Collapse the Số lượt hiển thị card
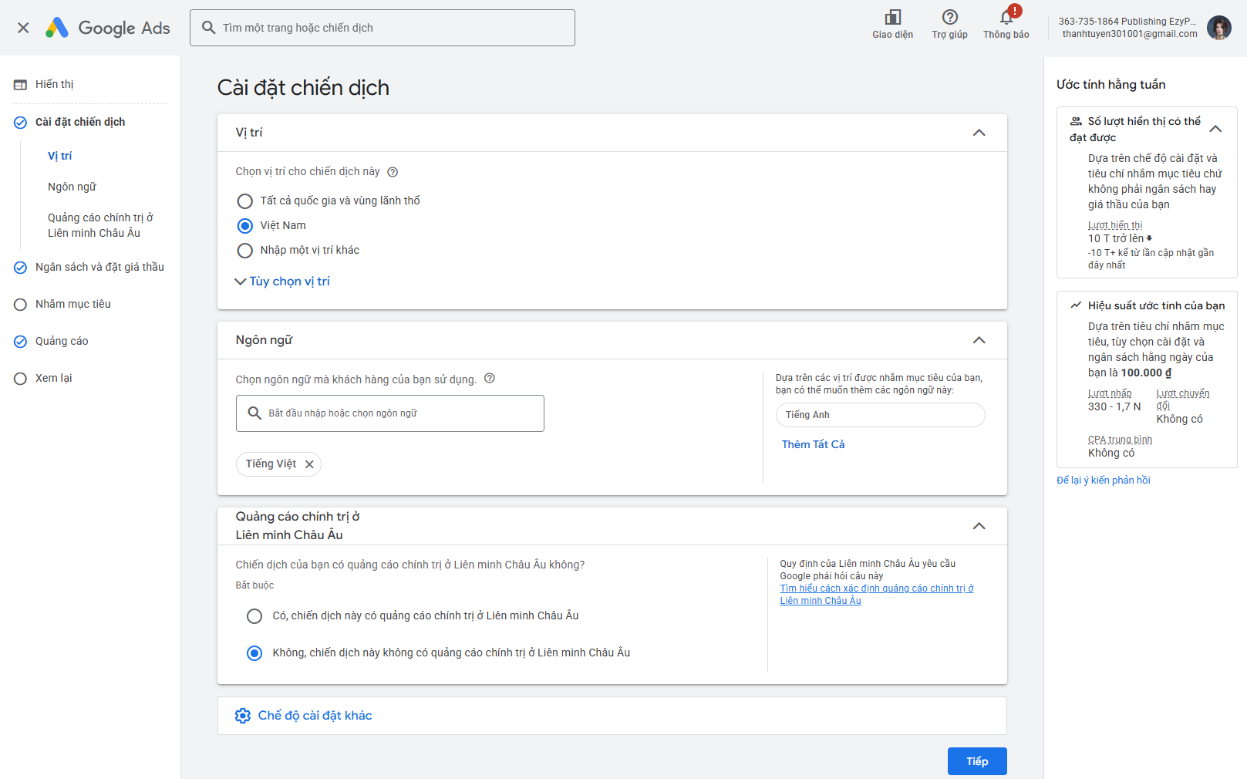Viewport: 1247px width, 779px height. 1215,129
